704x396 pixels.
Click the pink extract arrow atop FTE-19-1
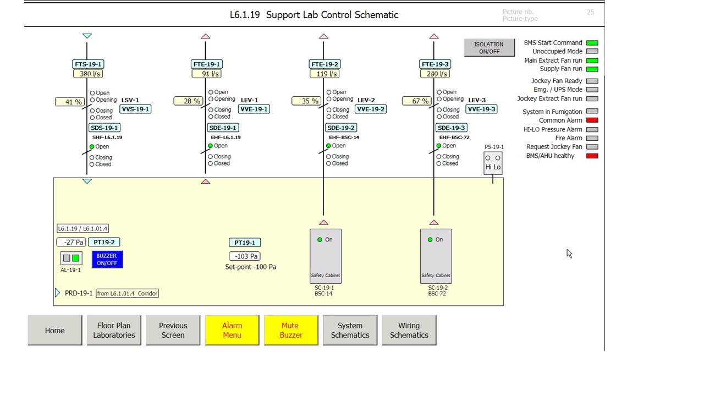206,36
